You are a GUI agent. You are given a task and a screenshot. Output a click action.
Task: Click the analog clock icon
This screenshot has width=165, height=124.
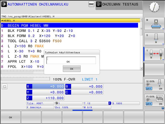pyautogui.click(x=154, y=7)
